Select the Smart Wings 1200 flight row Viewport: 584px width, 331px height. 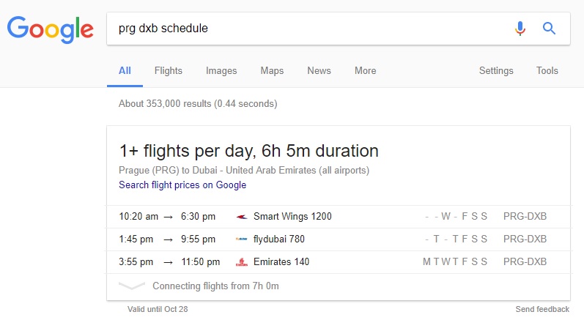(339, 217)
